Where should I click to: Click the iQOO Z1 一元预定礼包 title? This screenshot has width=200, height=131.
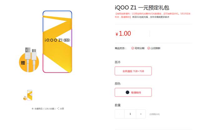[x=142, y=8]
